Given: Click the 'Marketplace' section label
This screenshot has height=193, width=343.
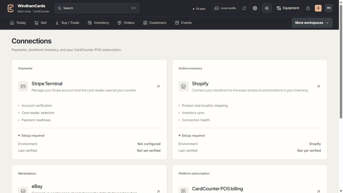Looking at the screenshot, I should [x=27, y=173].
